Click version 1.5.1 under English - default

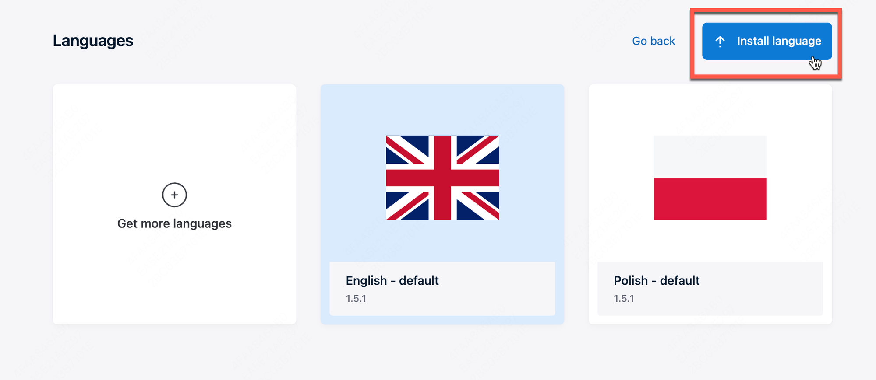coord(356,299)
